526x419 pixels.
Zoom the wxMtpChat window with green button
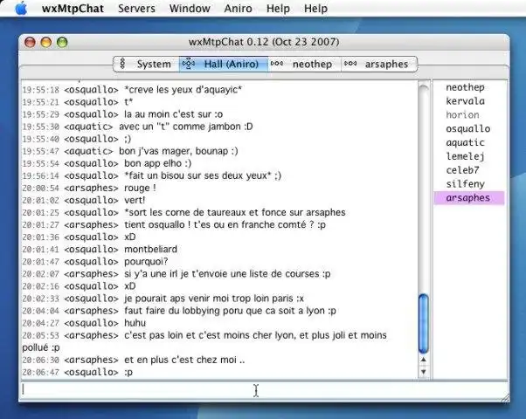point(62,42)
